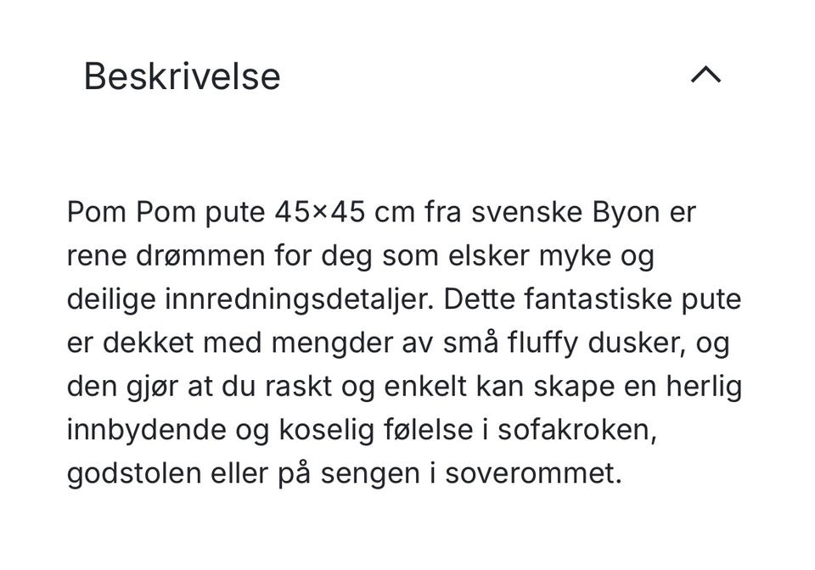Image resolution: width=815 pixels, height=570 pixels.
Task: Click the word følelse
Action: [428, 430]
